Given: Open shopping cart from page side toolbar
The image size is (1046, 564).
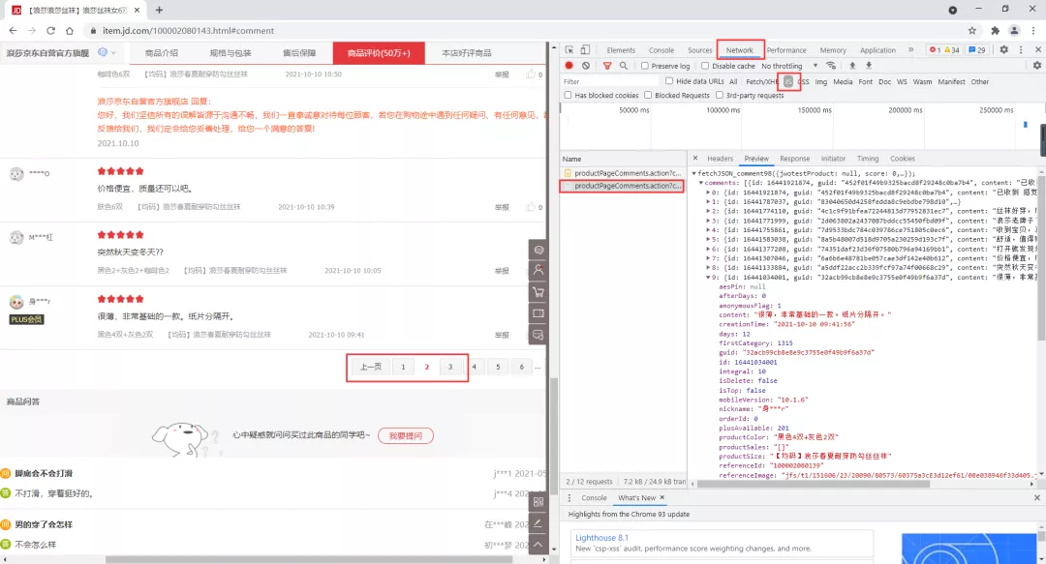Looking at the screenshot, I should click(539, 292).
